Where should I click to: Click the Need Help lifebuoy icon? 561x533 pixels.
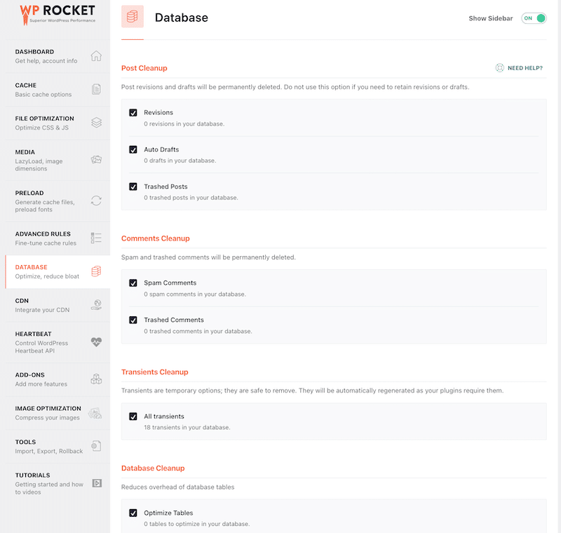click(499, 68)
